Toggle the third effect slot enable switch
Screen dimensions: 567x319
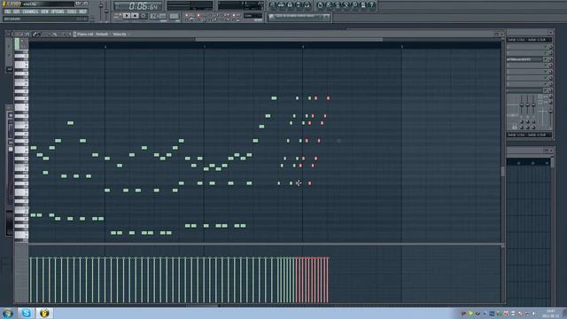pos(546,59)
